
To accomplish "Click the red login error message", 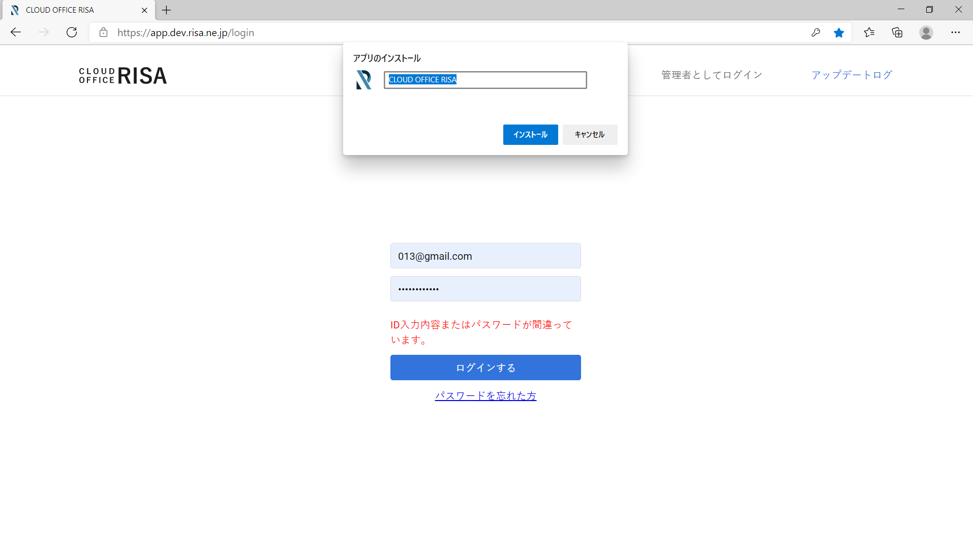I will pos(482,332).
